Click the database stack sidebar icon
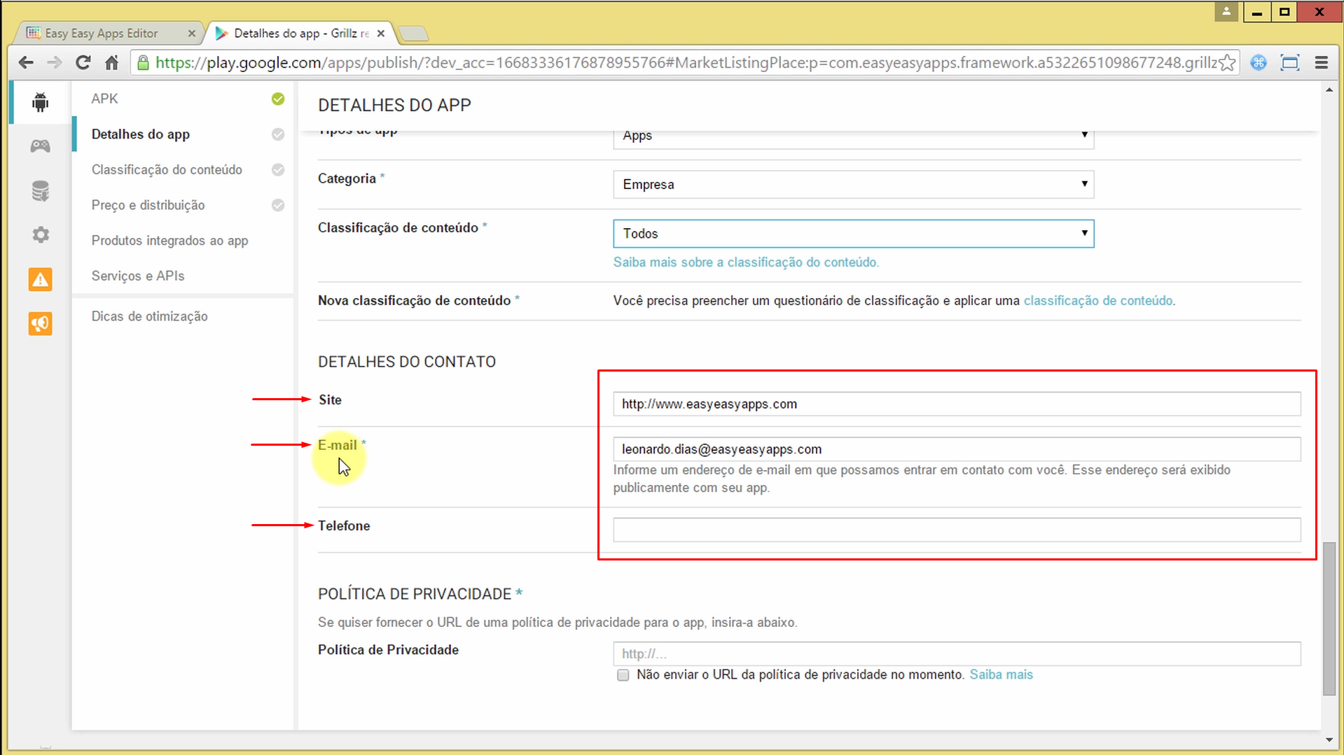The height and width of the screenshot is (755, 1344). (40, 190)
